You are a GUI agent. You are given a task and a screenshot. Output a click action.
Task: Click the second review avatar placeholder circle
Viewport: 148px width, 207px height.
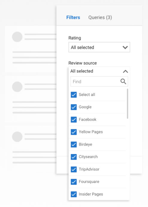coord(17,87)
